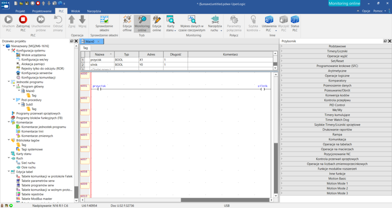Click Uruchomienie próbne icon
Image resolution: width=392 pixels, height=208 pixels.
(41, 19)
